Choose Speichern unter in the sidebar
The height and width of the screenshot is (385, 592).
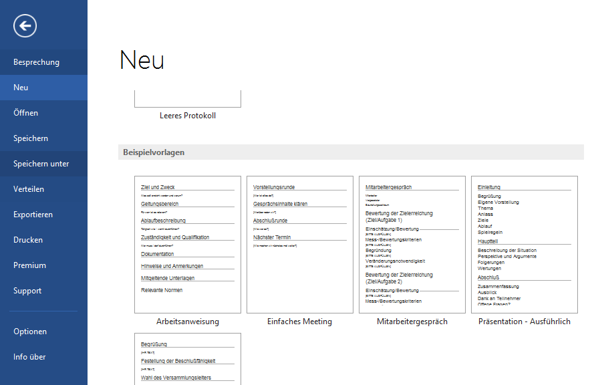point(41,164)
